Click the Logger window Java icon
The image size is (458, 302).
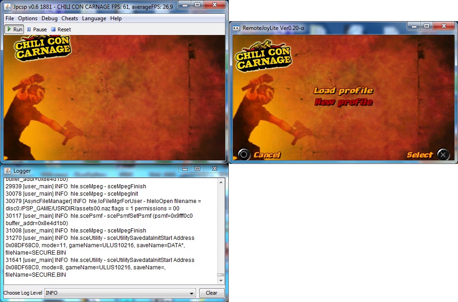pos(8,171)
